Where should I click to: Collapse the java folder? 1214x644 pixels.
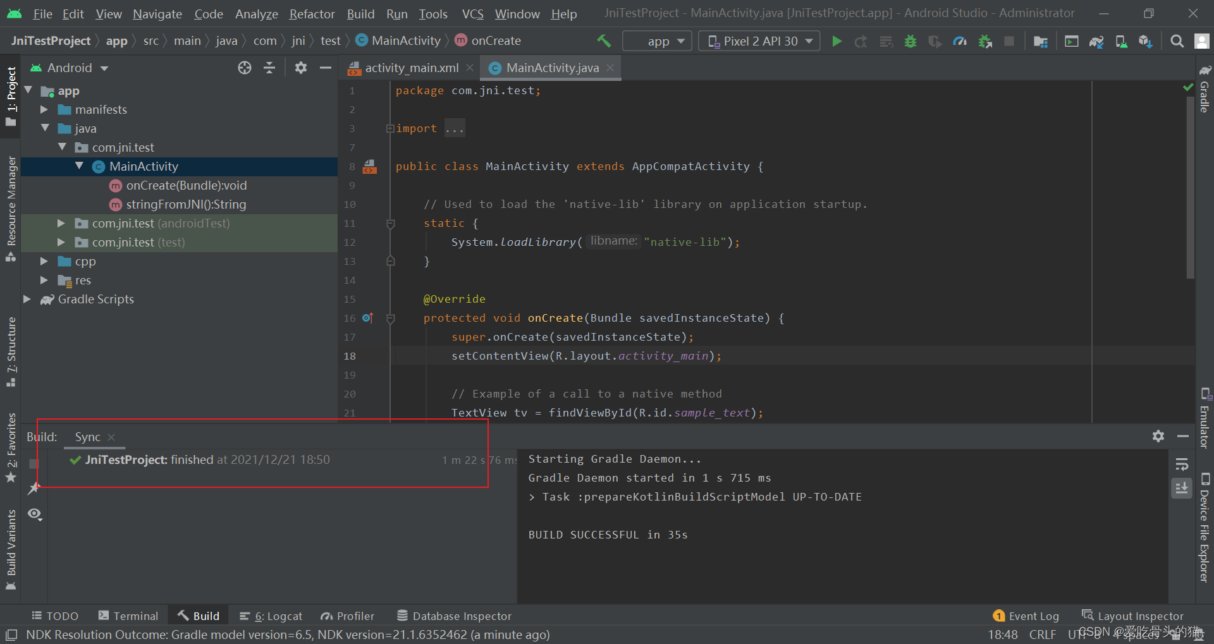(44, 128)
